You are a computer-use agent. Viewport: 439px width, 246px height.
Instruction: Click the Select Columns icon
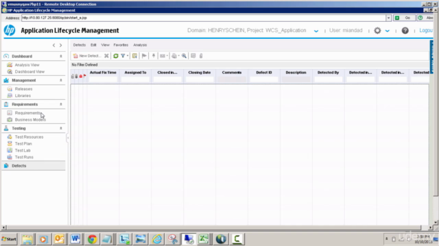pyautogui.click(x=134, y=56)
